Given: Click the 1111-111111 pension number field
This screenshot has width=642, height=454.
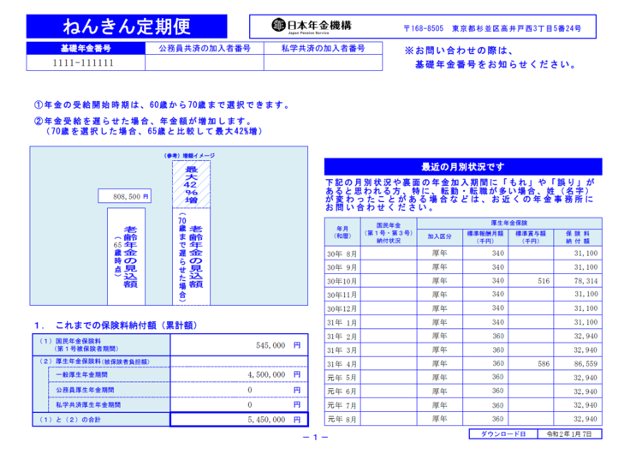Looking at the screenshot, I should pyautogui.click(x=86, y=63).
